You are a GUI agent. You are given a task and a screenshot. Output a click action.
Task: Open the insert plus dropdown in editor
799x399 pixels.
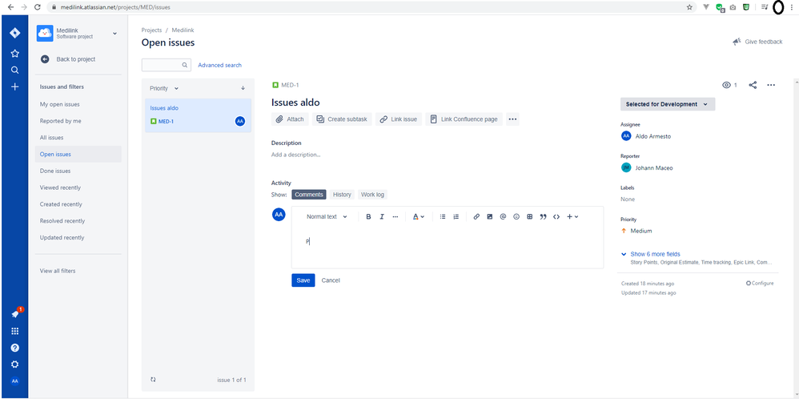(572, 216)
